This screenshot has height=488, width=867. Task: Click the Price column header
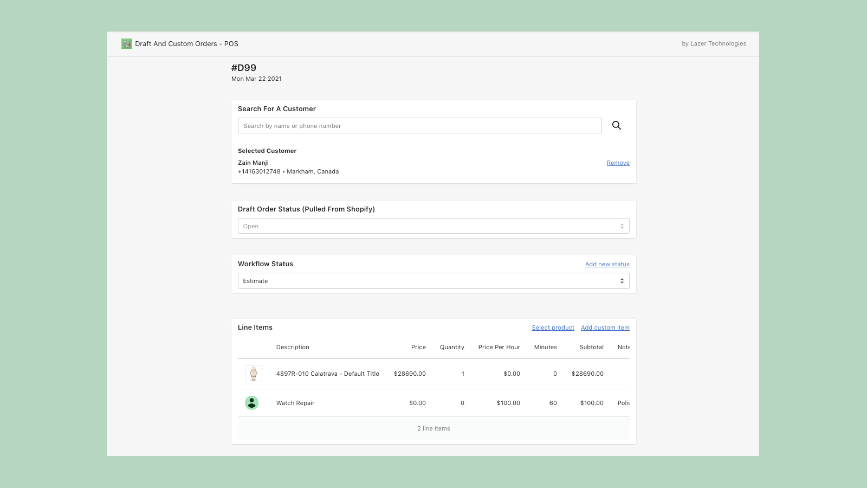pos(418,347)
